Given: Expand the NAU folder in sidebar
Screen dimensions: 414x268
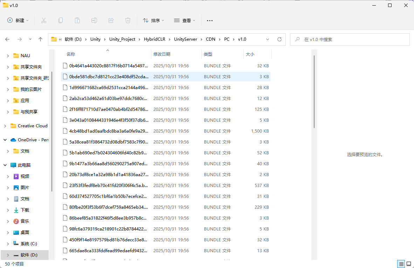Looking at the screenshot, I should pos(8,56).
